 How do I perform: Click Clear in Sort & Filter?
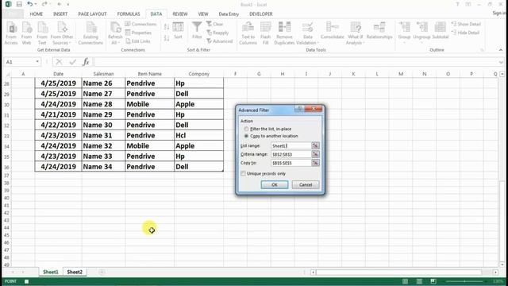click(215, 24)
